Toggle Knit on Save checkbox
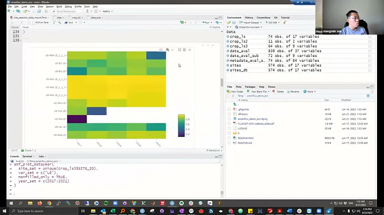Screen dimensions: 384x215 click(x=34, y=23)
